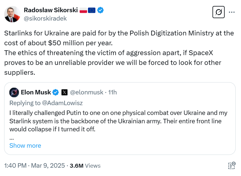Screen dimensions: 241x176
Task: Click Radosław Sikorski's display name
Action: (x=51, y=10)
